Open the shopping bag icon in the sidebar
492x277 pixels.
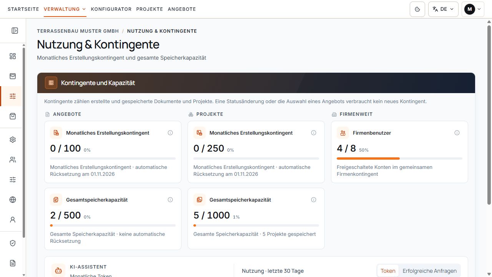pyautogui.click(x=13, y=116)
